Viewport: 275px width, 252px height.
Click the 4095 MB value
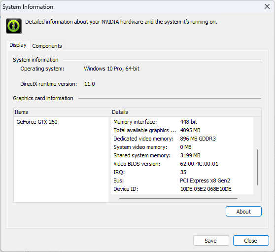pos(190,130)
